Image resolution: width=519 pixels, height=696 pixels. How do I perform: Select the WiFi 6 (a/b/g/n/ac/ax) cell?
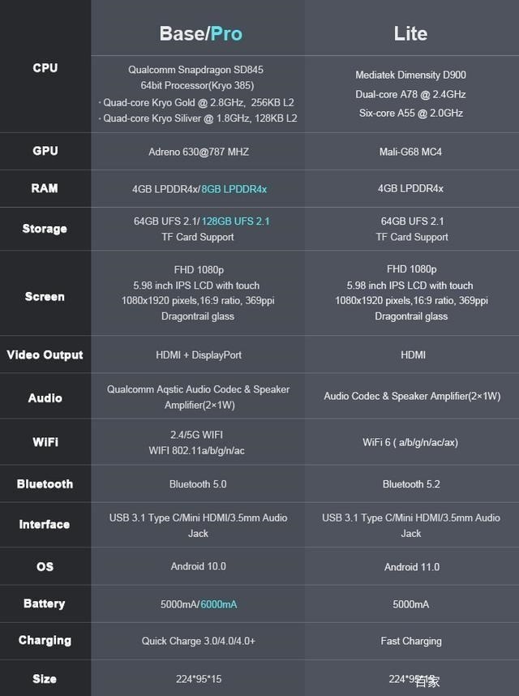[411, 442]
